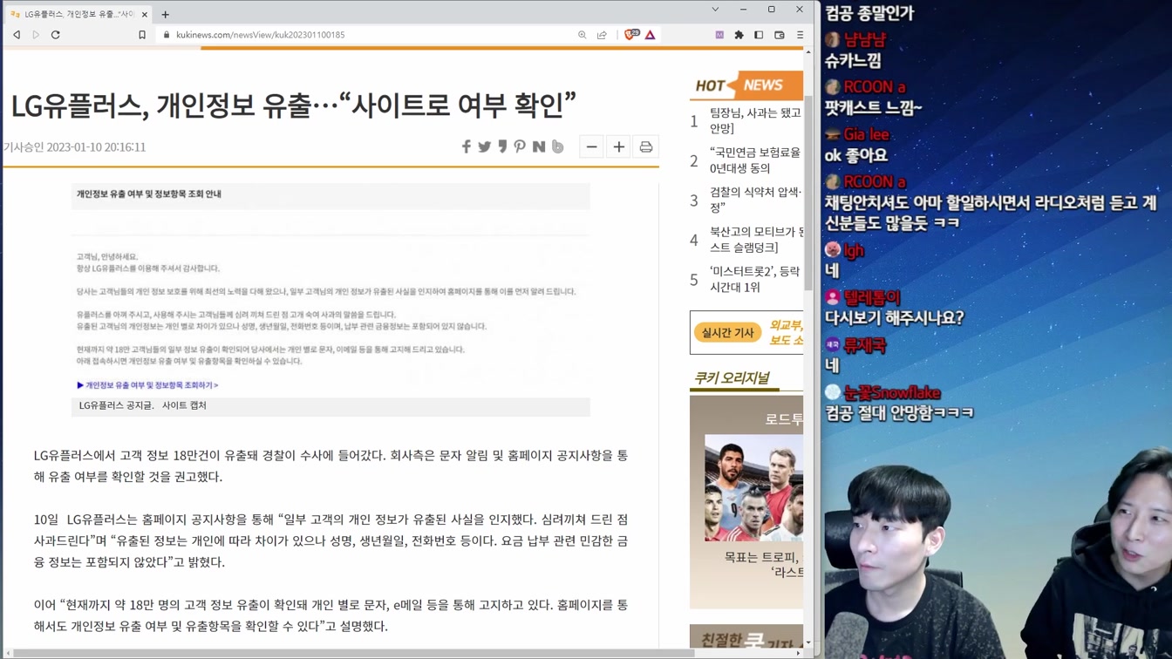Click the 쿠키 오리지널 section heading

tap(732, 377)
